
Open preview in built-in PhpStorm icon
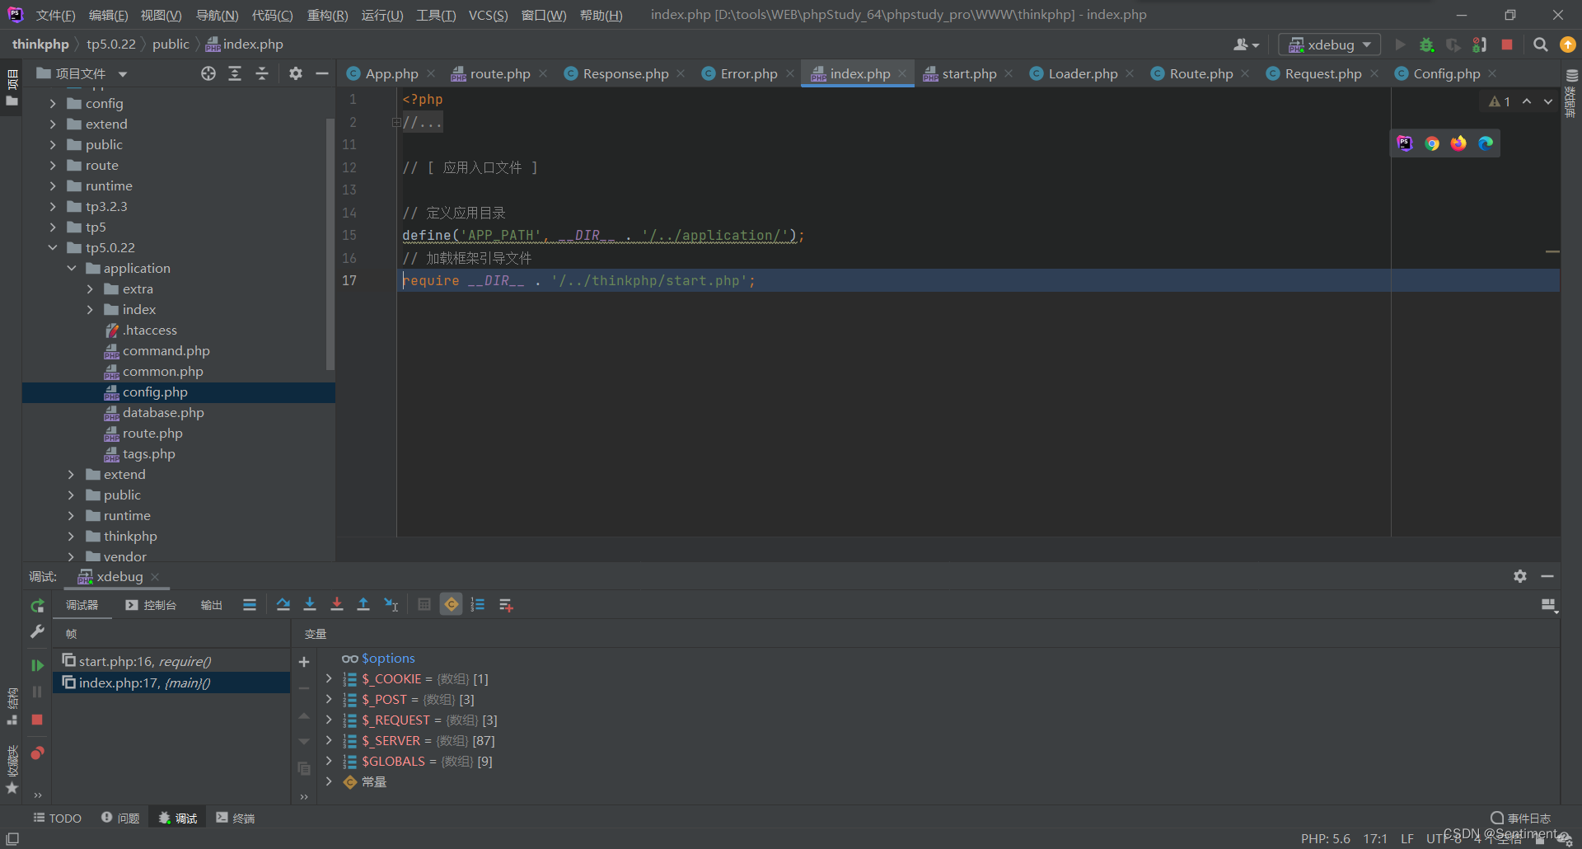click(x=1405, y=143)
